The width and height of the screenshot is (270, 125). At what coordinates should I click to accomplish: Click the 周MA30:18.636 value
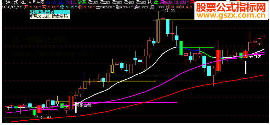coord(173,2)
